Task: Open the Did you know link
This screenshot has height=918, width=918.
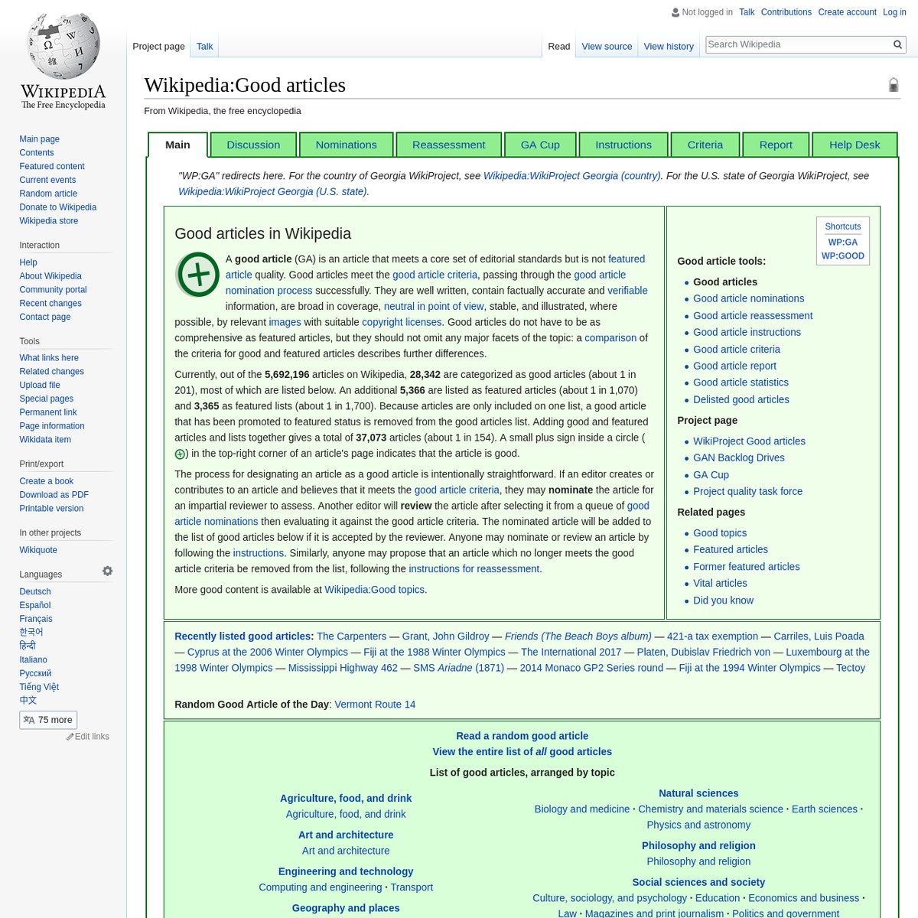Action: click(723, 601)
